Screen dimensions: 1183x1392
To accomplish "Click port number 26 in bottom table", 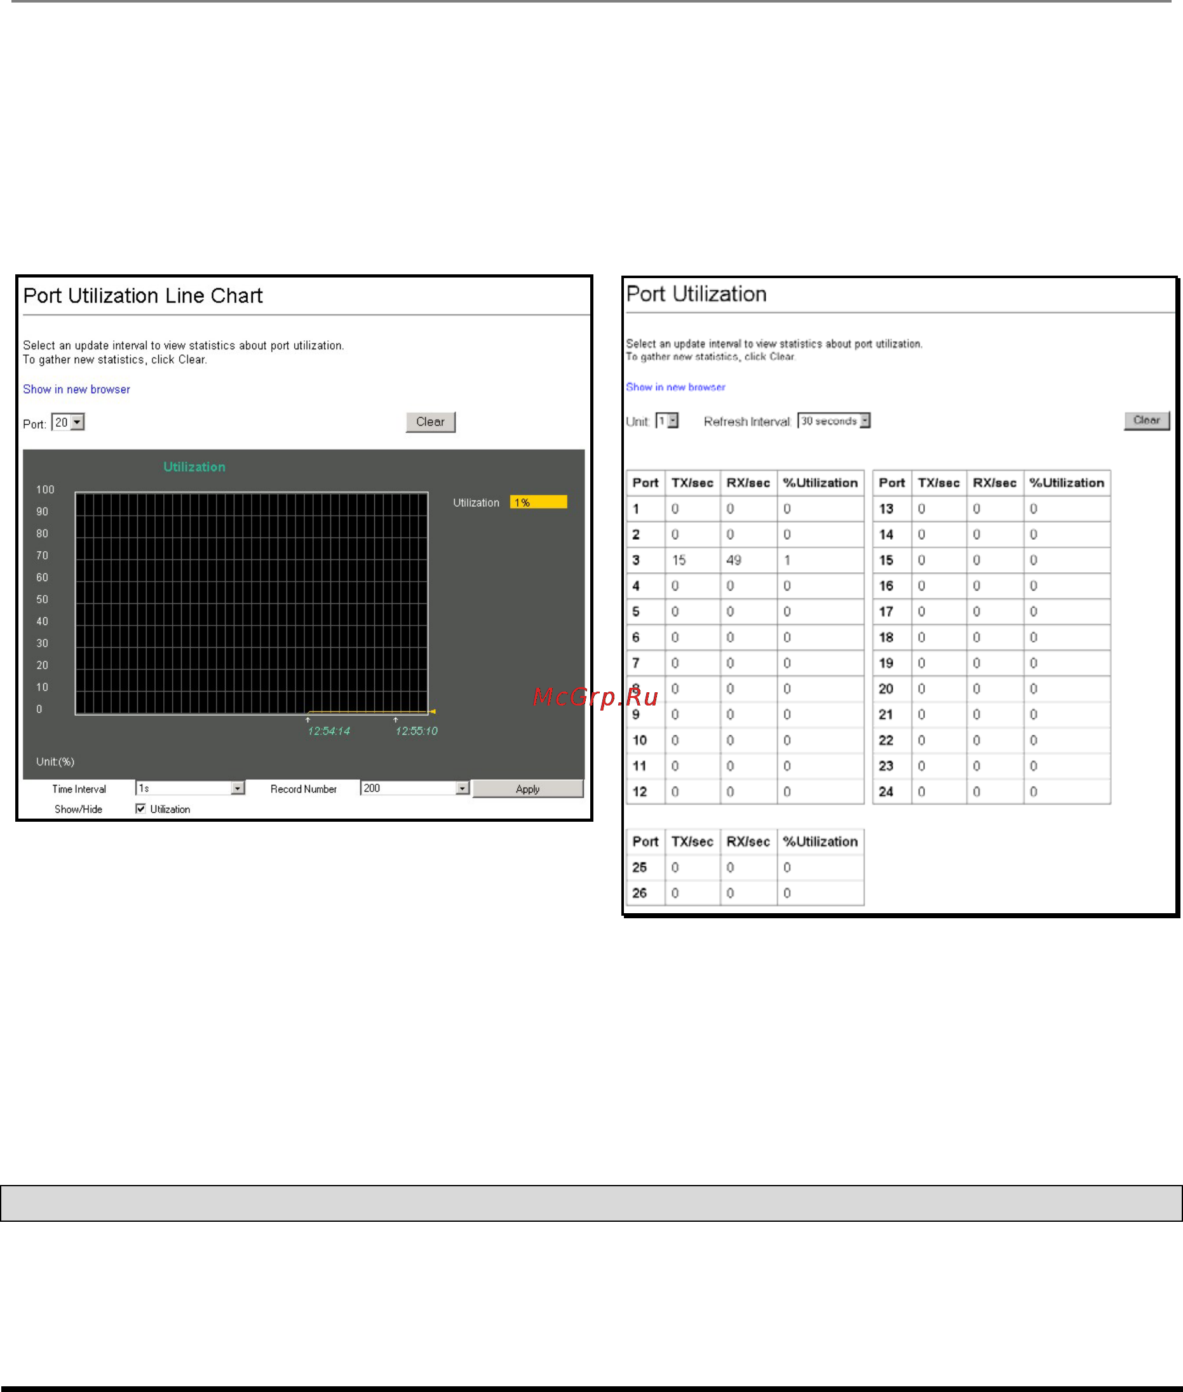I will coord(639,893).
